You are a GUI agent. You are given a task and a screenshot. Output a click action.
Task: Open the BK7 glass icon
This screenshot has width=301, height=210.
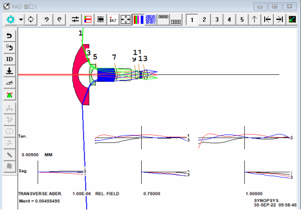point(113,20)
